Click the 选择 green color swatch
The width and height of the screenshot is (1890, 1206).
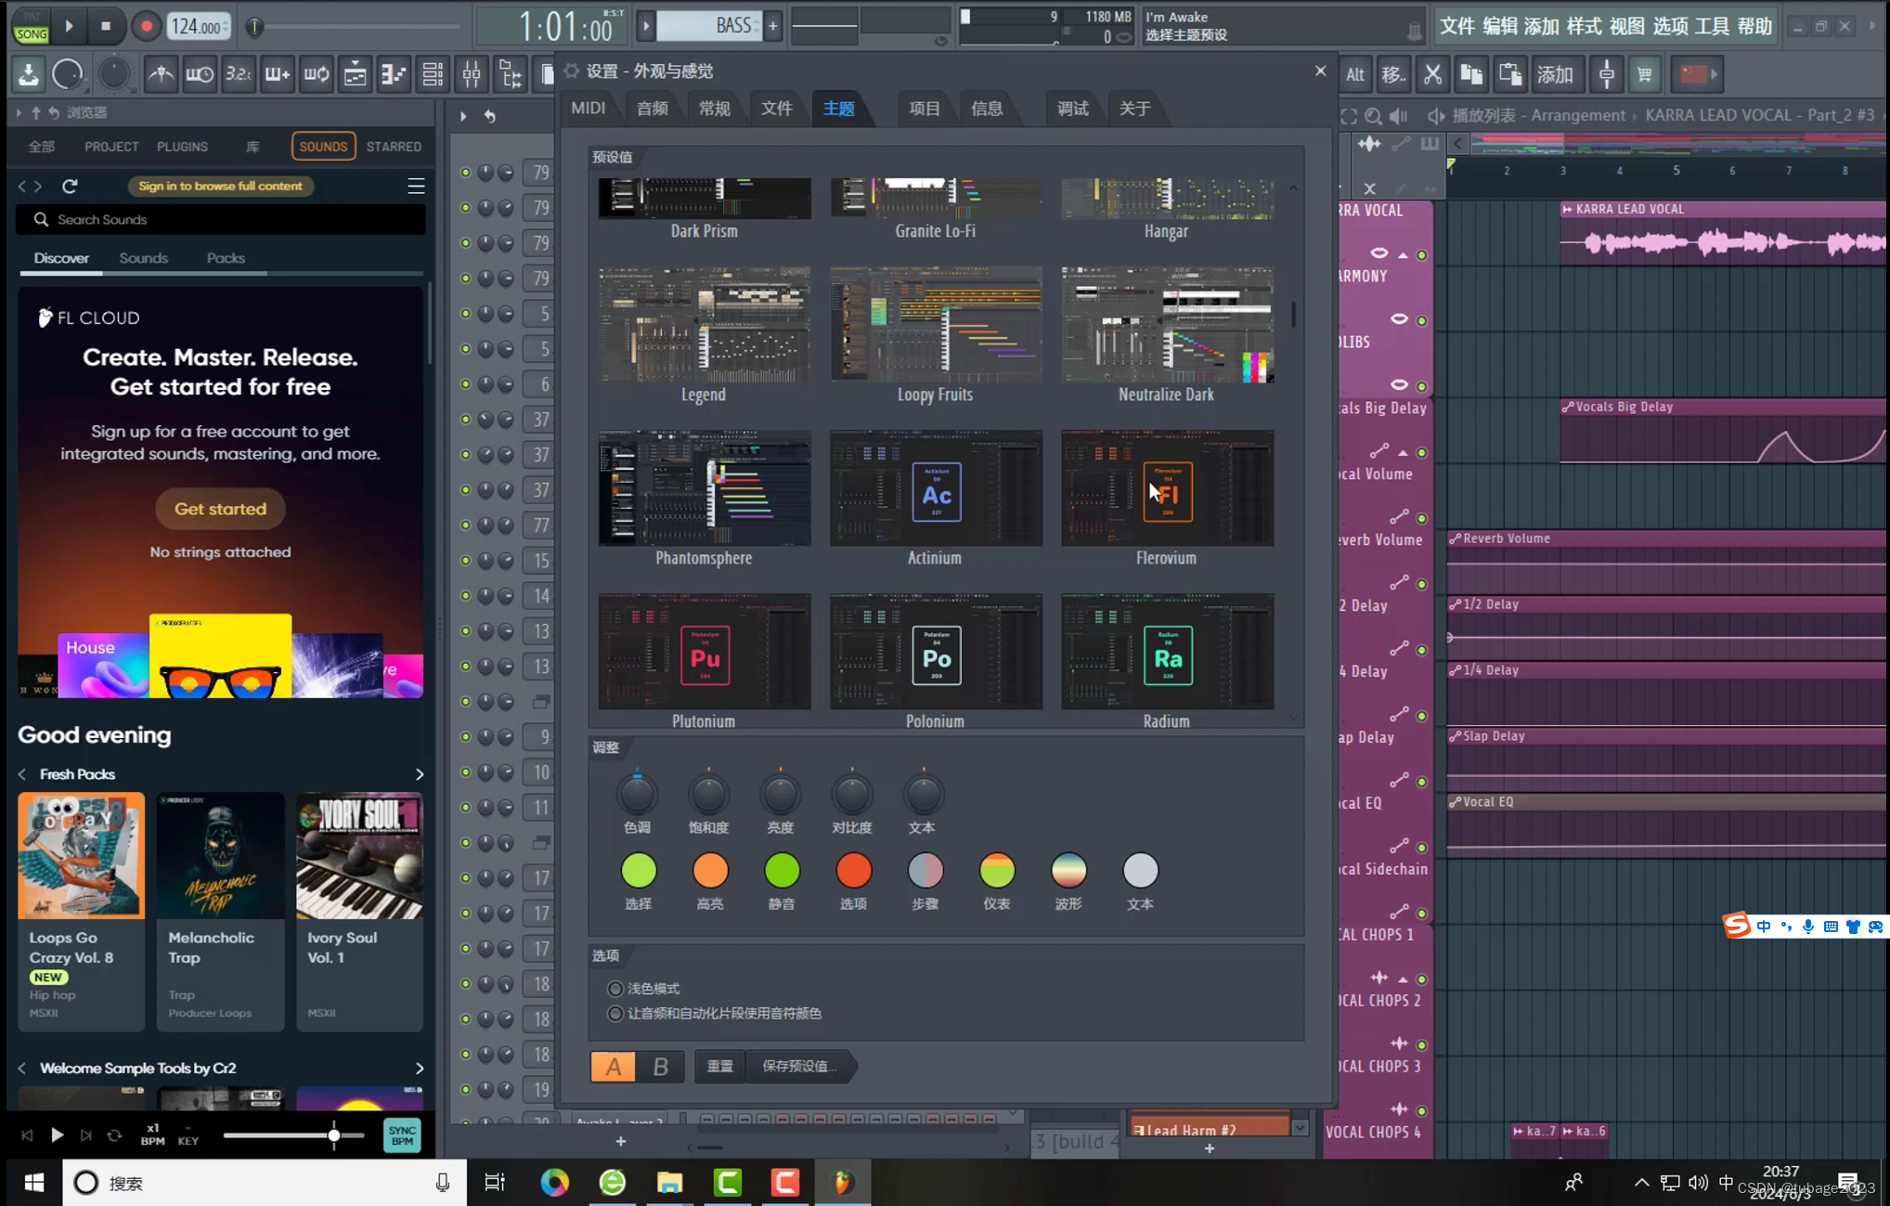(x=639, y=871)
